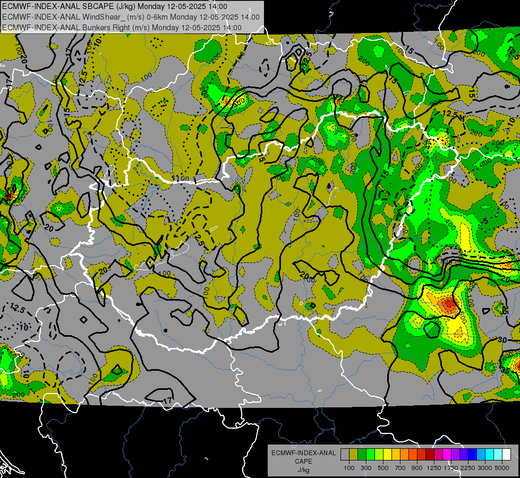Screen dimensions: 520x478
Task: Click the gray swatch in CAPE legend
Action: pos(345,454)
